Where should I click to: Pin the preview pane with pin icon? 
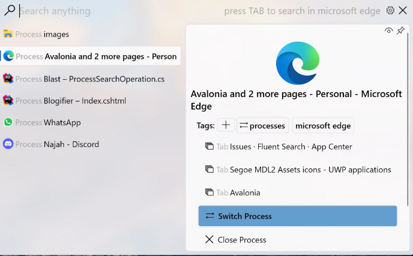click(x=400, y=31)
